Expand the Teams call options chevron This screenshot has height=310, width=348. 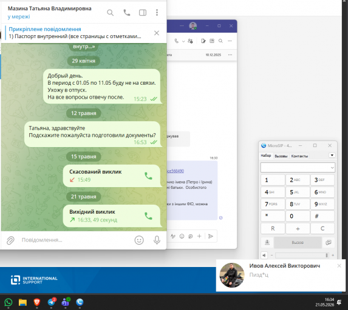[183, 41]
